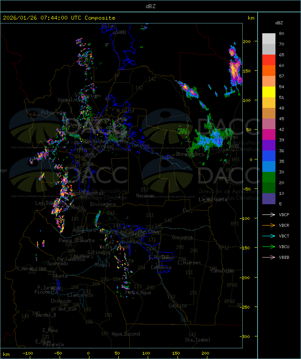Click the white VBCP arrow icon

269,214
